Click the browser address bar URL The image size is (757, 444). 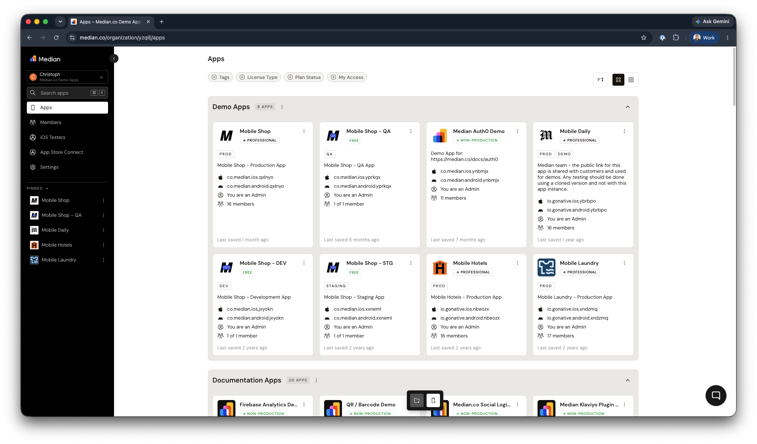click(x=122, y=38)
